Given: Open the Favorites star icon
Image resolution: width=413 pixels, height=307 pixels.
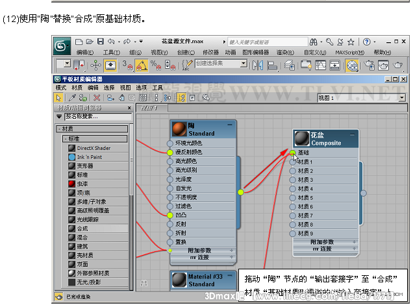Looking at the screenshot, I should coord(351,42).
